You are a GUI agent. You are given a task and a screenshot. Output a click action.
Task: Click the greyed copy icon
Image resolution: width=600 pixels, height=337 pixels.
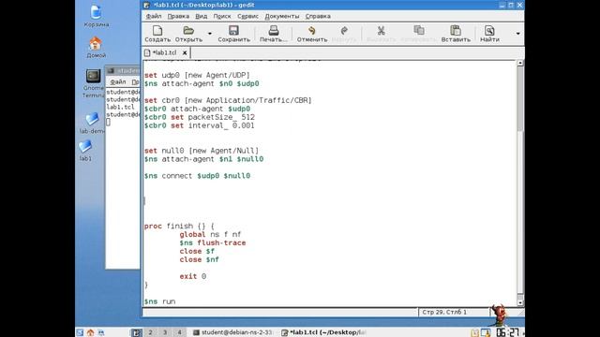click(x=419, y=30)
